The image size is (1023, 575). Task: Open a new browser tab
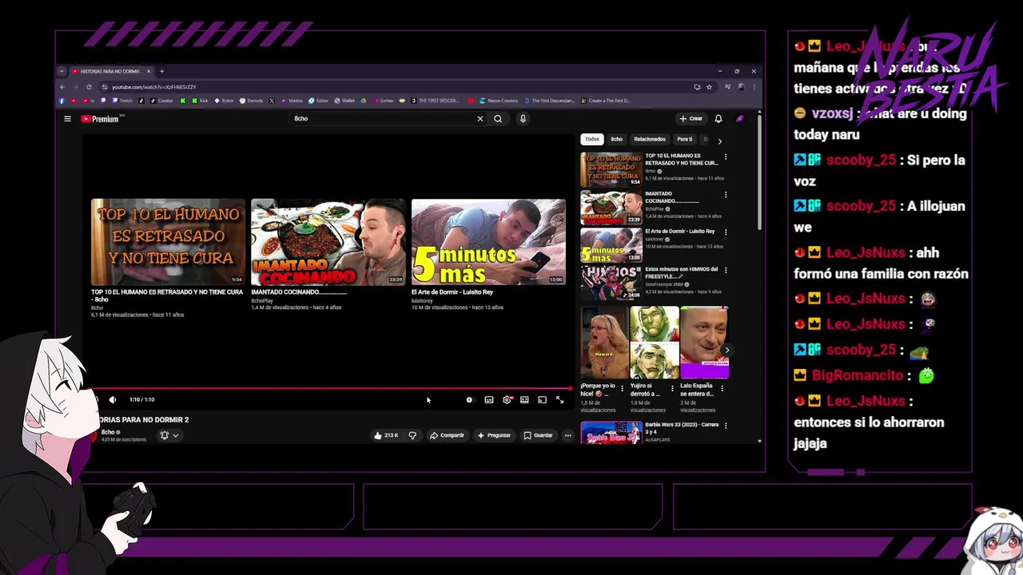pos(161,71)
